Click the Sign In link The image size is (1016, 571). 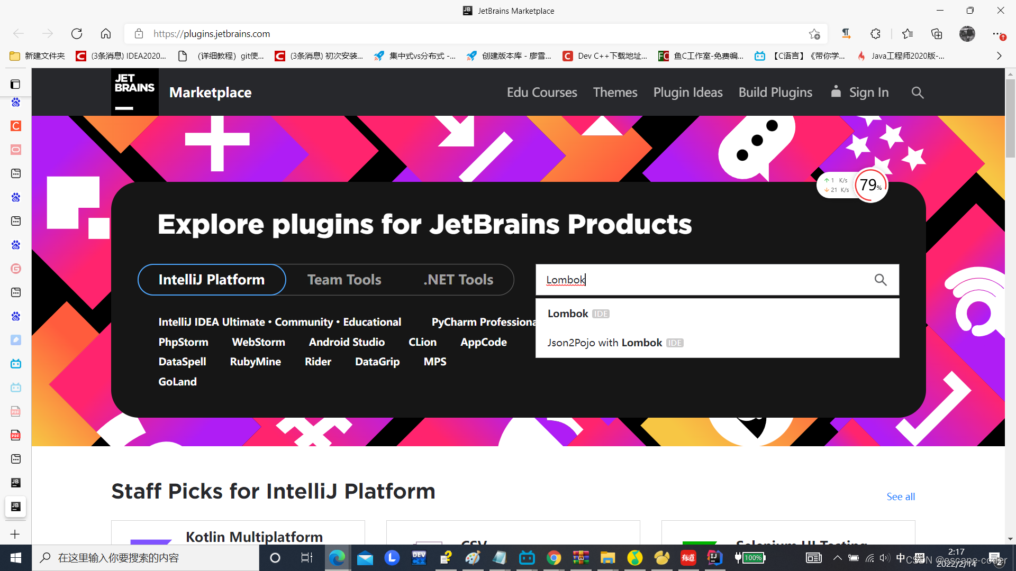868,93
